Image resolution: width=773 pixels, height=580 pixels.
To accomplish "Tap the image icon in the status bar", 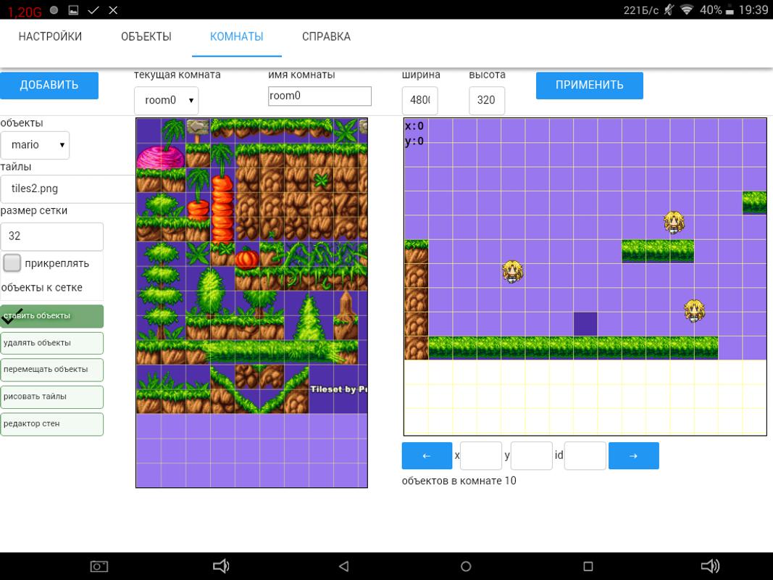I will coord(73,10).
